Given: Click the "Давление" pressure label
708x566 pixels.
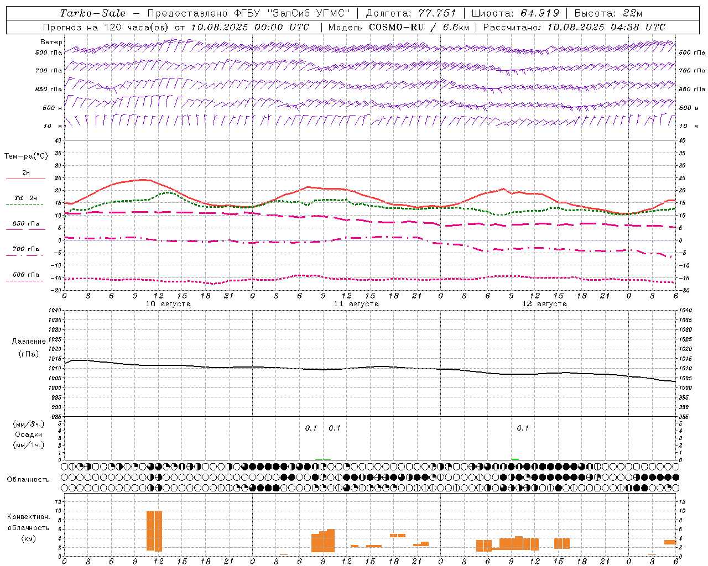Looking at the screenshot, I should (x=29, y=342).
